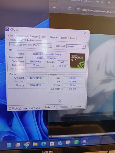Open Outlook mail from the taskbar
This screenshot has height=153, width=115.
(x=60, y=143)
